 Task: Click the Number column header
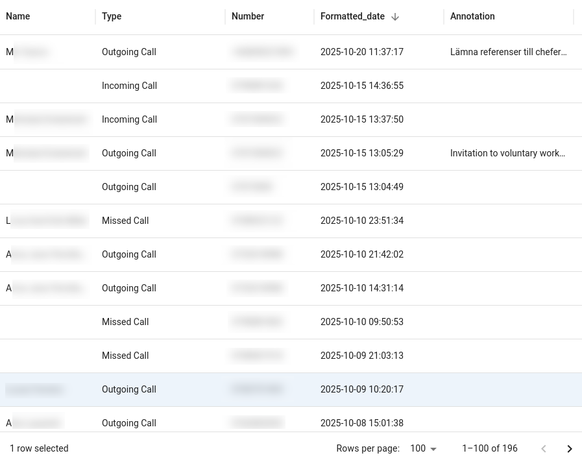248,16
